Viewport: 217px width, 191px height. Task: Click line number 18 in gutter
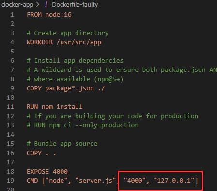(10, 172)
